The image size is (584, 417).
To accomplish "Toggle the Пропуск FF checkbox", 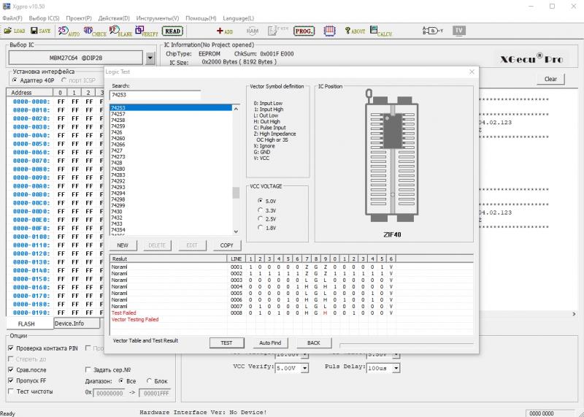I will [x=11, y=380].
